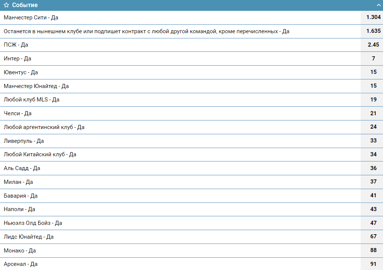Choose odds 21 for Челси

[372, 113]
